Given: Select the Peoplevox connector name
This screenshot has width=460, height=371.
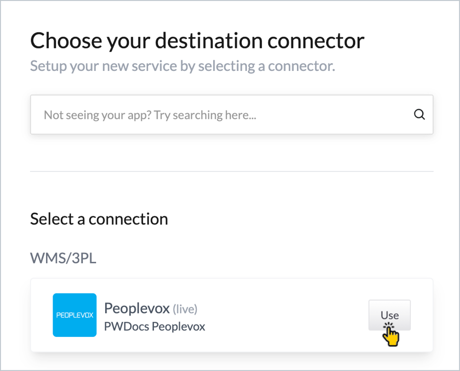Looking at the screenshot, I should coord(136,308).
